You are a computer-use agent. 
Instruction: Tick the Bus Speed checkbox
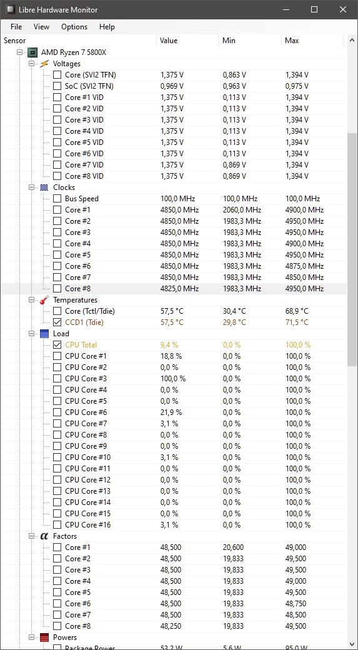(57, 199)
